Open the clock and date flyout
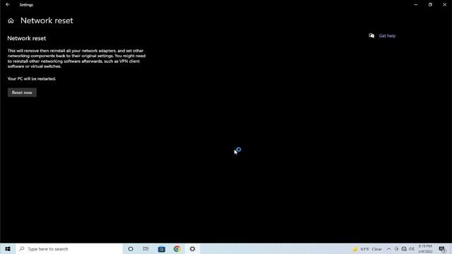The height and width of the screenshot is (254, 452). 425,249
